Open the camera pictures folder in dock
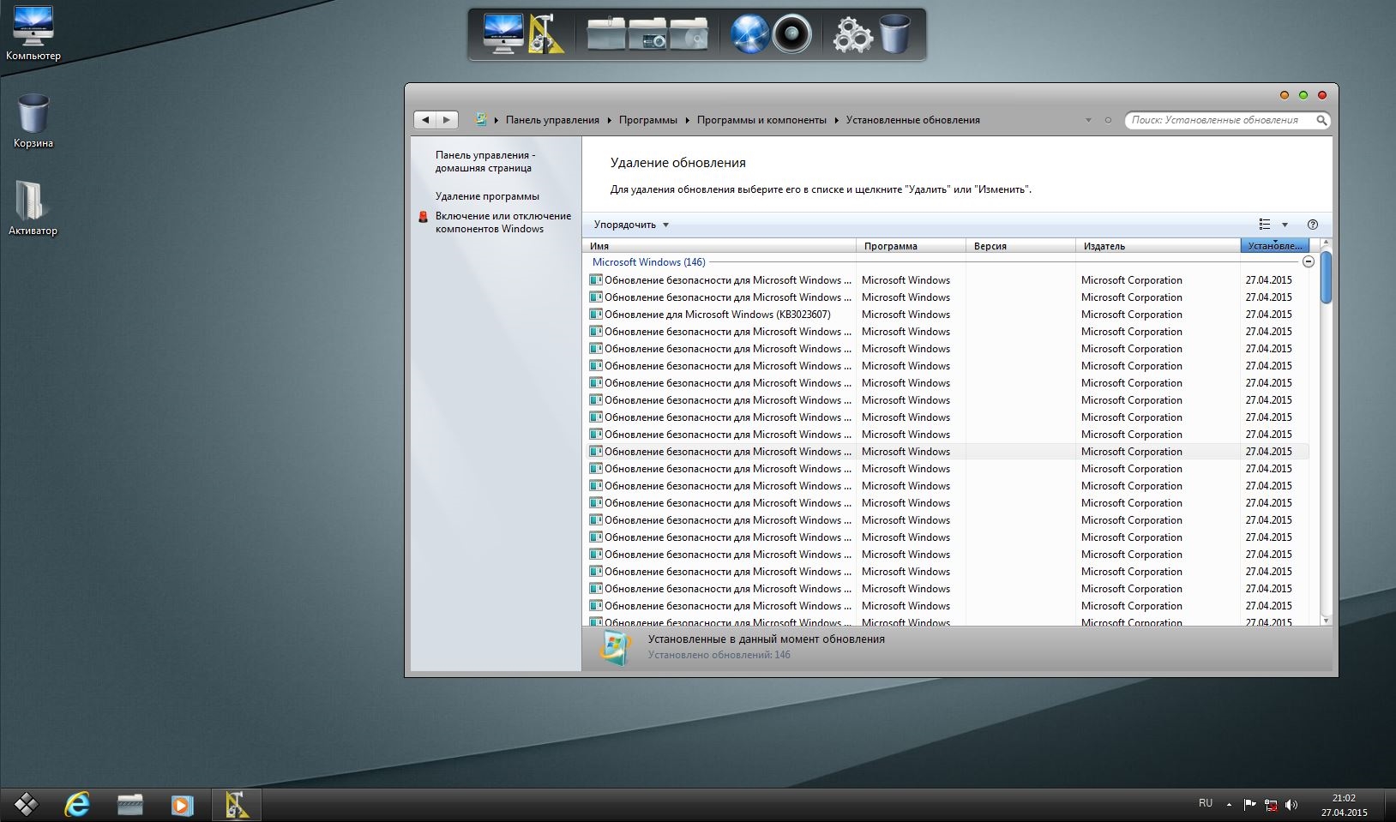Image resolution: width=1396 pixels, height=822 pixels. (x=648, y=34)
